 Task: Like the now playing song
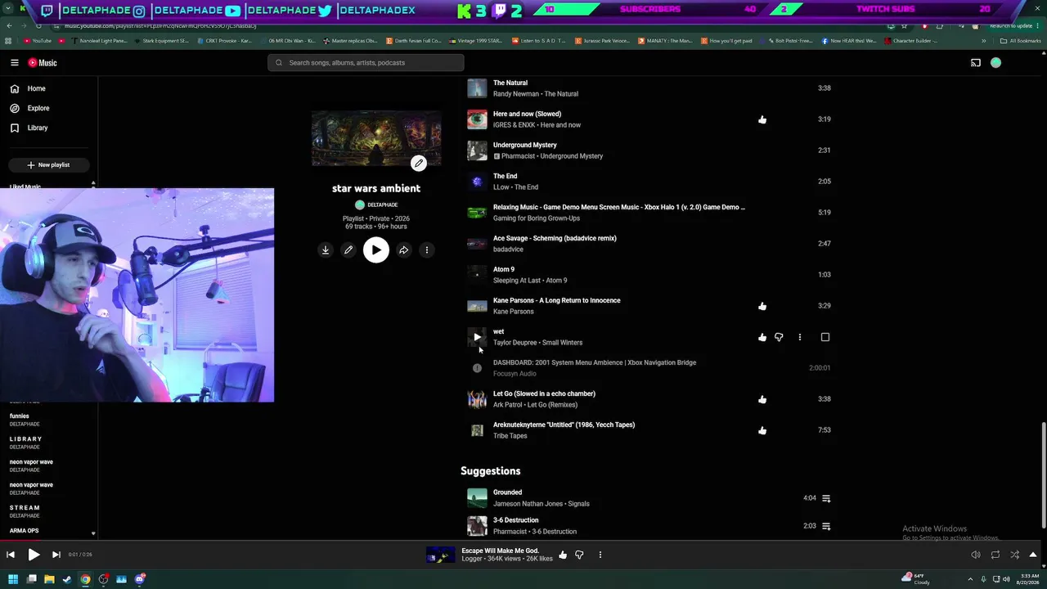(x=563, y=555)
